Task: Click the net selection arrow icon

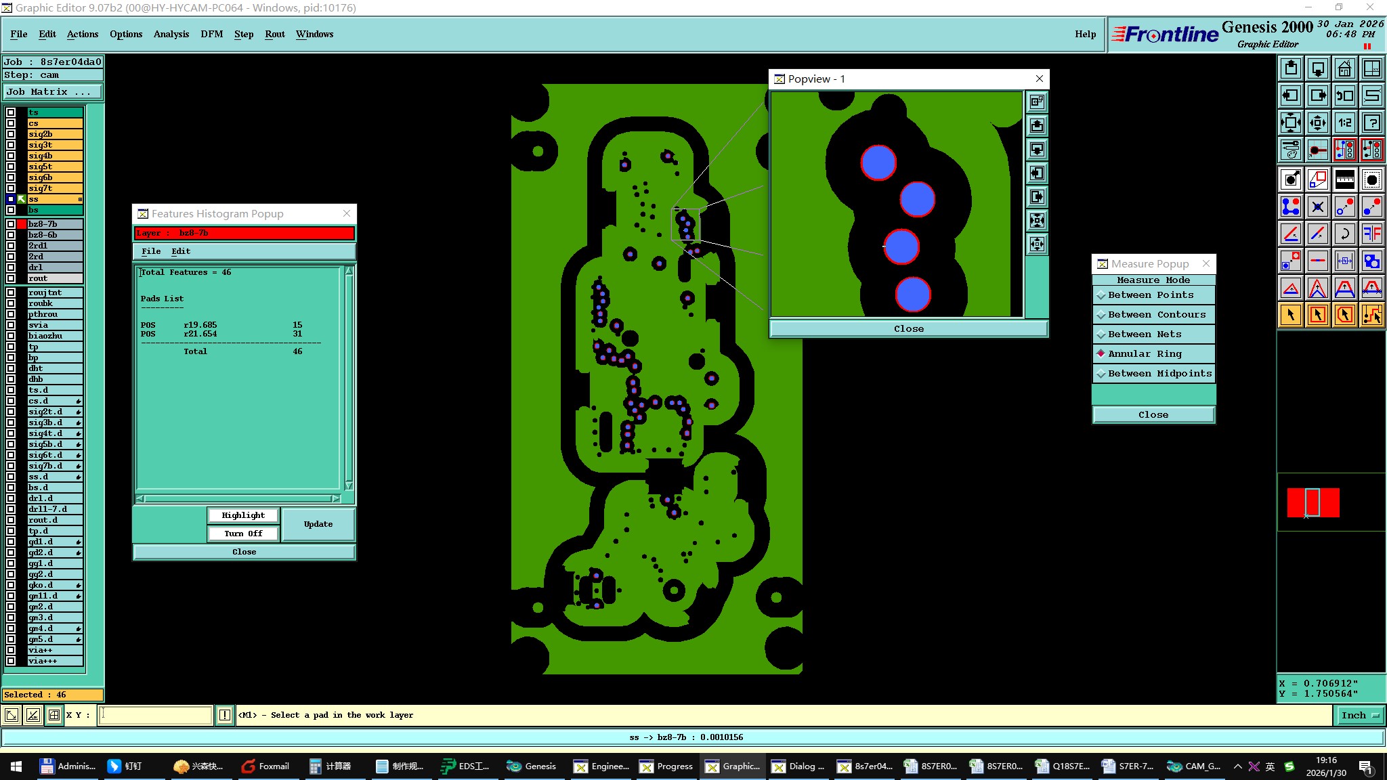Action: pyautogui.click(x=1371, y=315)
